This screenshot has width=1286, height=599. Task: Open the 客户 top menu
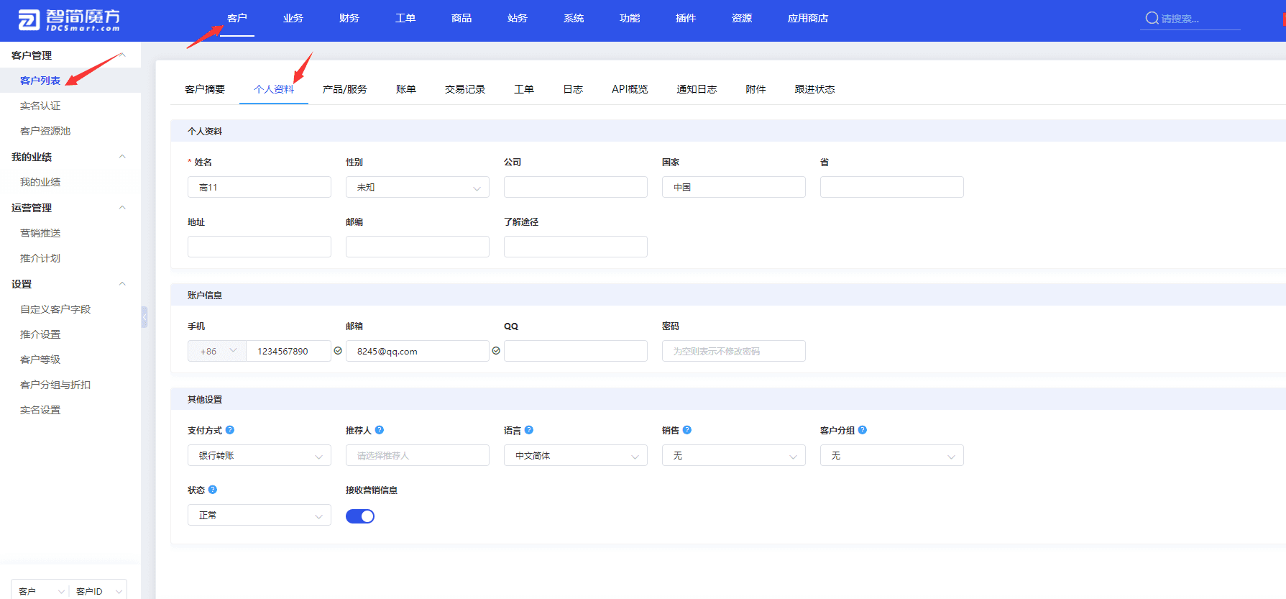237,18
